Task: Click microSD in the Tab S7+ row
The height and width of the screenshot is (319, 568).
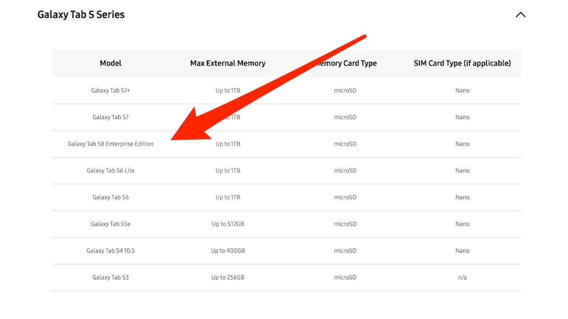Action: 345,90
